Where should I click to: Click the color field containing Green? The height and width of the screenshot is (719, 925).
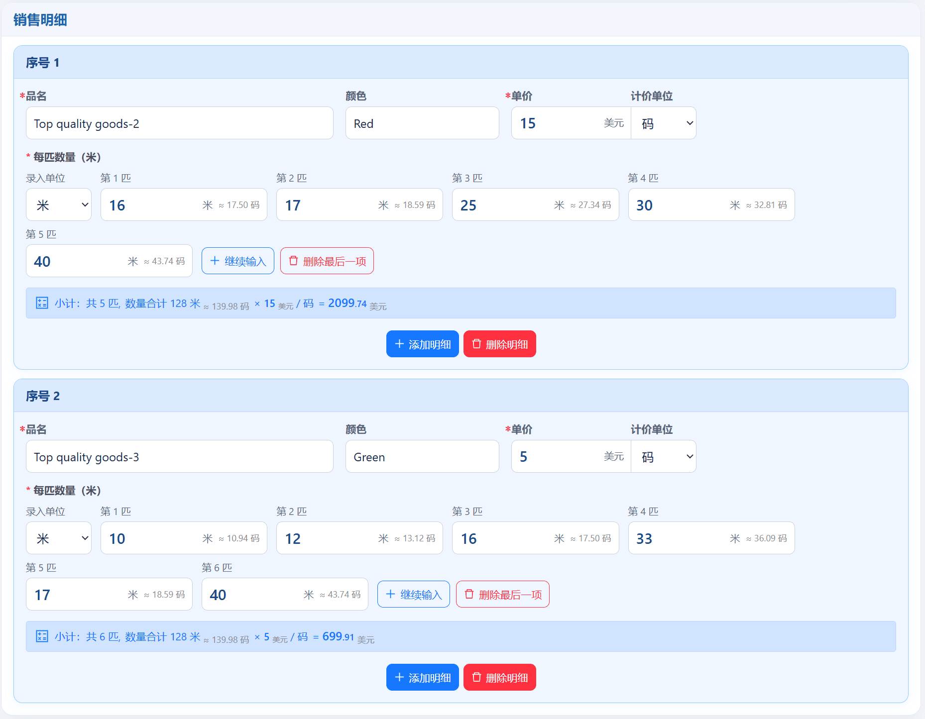422,456
